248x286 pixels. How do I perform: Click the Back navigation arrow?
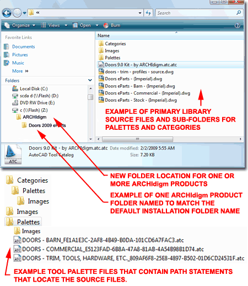[x=7, y=13]
